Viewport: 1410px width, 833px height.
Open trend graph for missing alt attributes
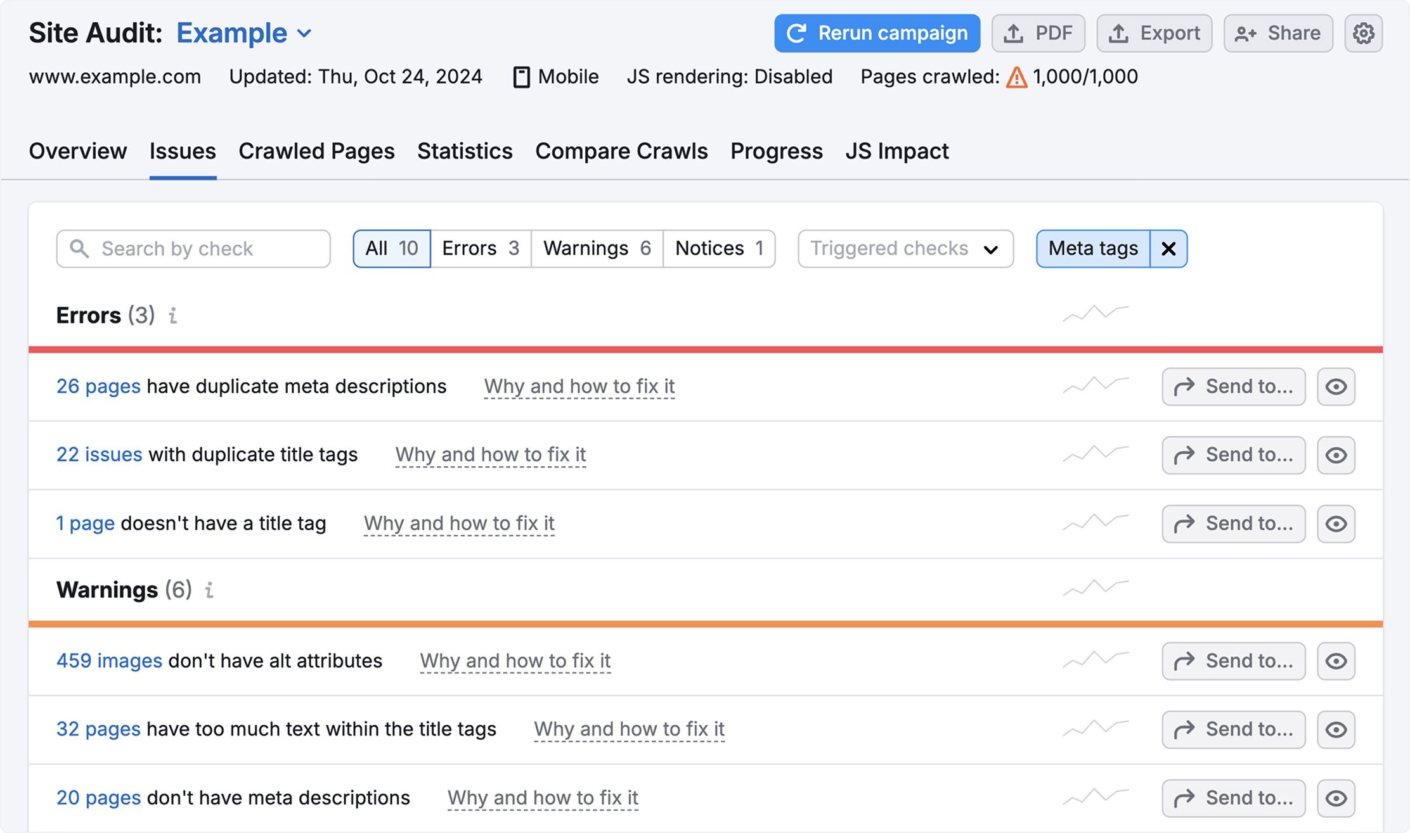(x=1096, y=659)
